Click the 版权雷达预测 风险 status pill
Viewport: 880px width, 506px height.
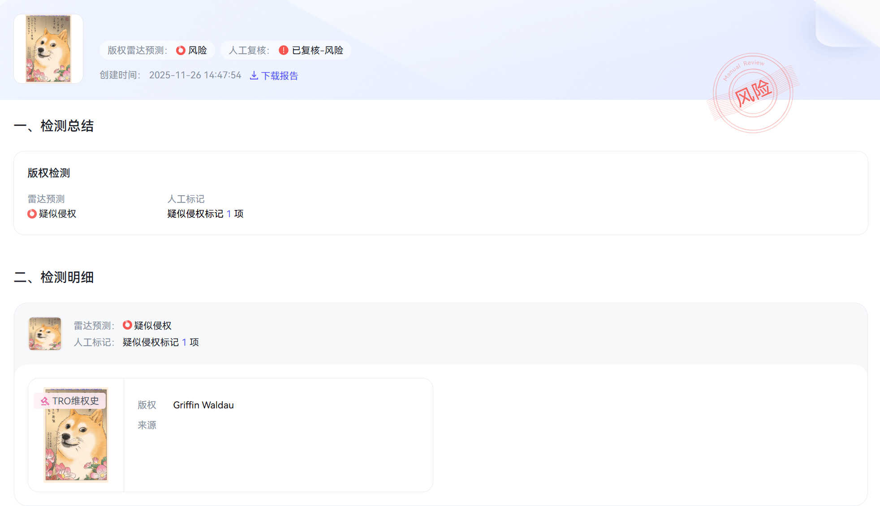point(157,50)
